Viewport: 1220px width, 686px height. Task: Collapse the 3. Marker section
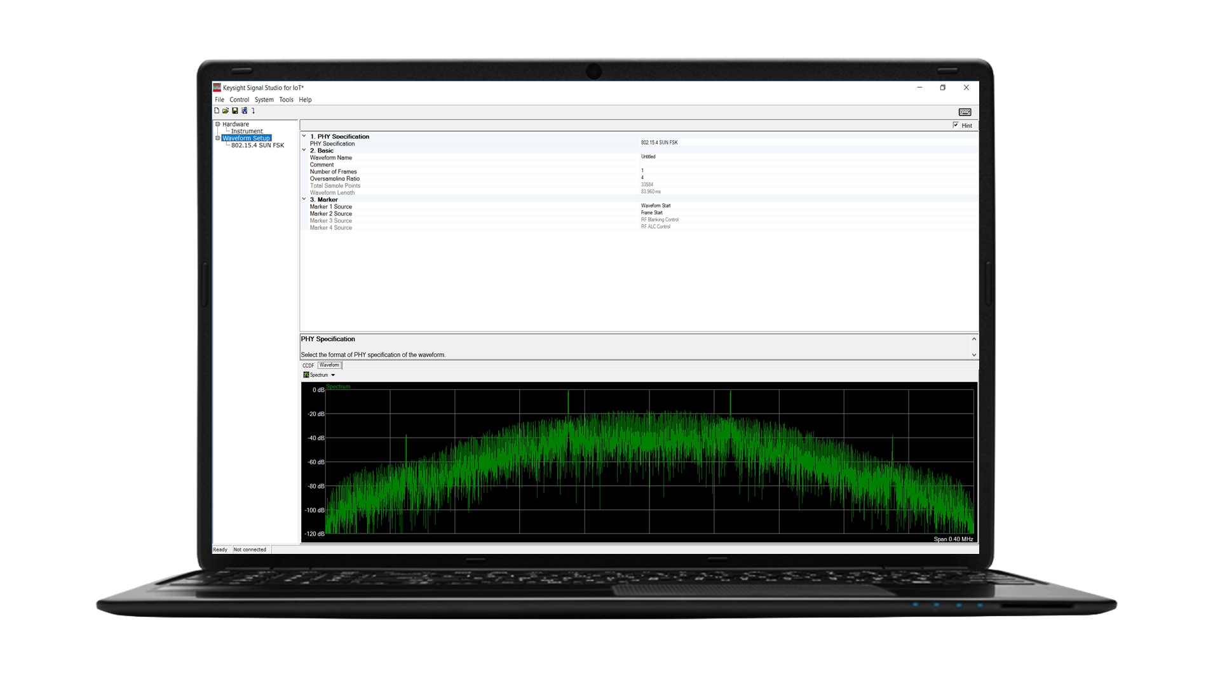(305, 199)
